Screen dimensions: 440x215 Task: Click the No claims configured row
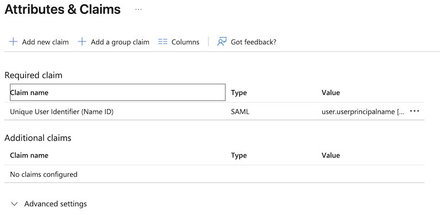[214, 174]
